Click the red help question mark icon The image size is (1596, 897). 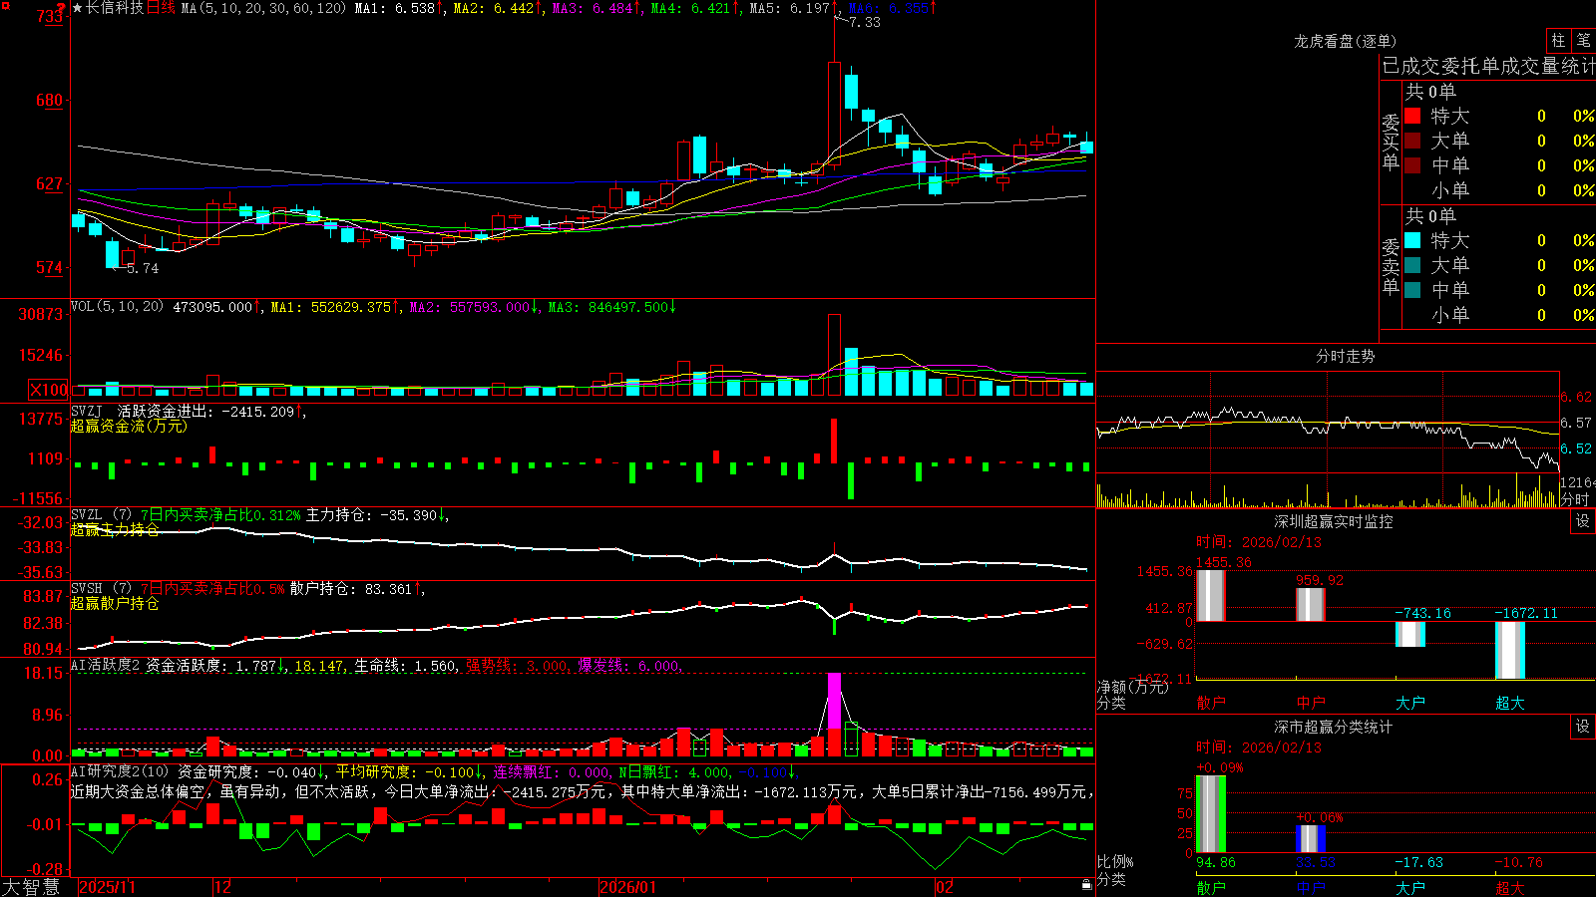pos(62,9)
